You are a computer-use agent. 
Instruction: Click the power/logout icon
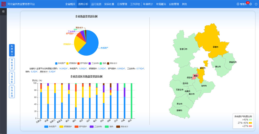tap(256, 4)
